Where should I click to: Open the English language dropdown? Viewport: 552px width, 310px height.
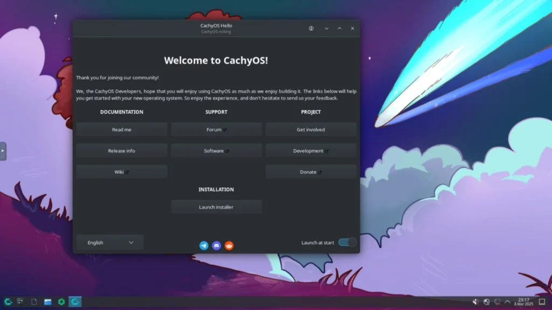[x=110, y=243]
